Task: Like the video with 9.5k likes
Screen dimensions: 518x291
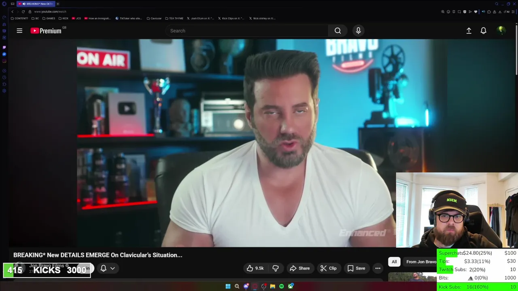Action: (x=255, y=268)
